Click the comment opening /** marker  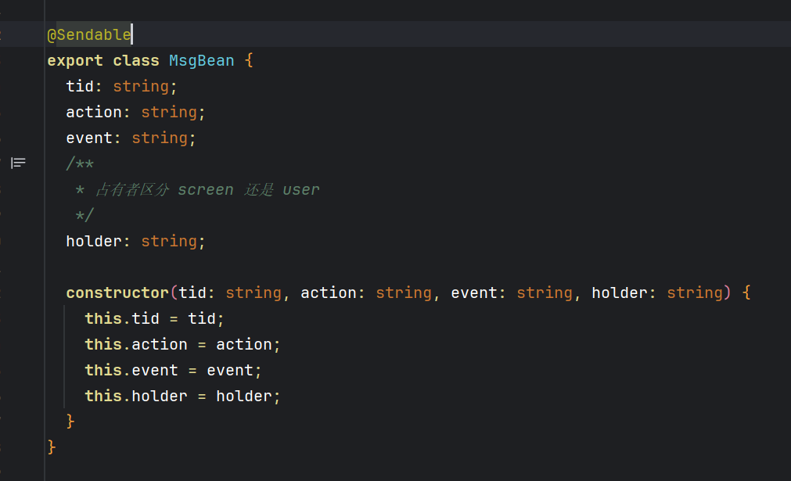[x=80, y=163]
